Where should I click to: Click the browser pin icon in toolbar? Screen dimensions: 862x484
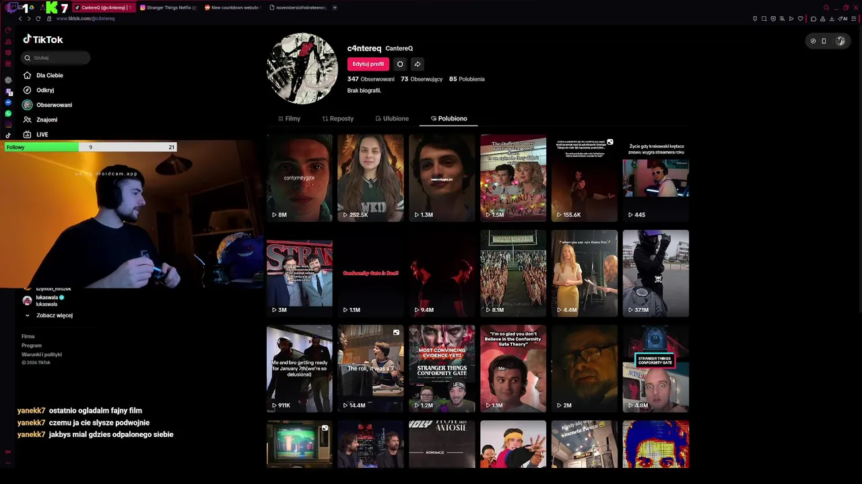tap(755, 19)
